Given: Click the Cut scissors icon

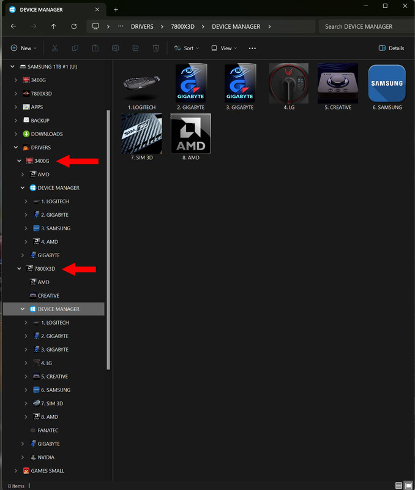Looking at the screenshot, I should click(x=55, y=48).
